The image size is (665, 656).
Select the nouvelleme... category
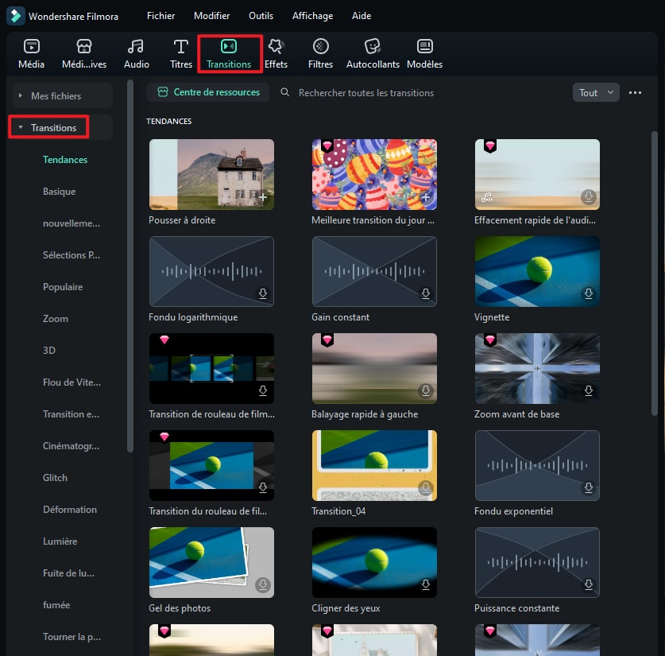tap(72, 223)
